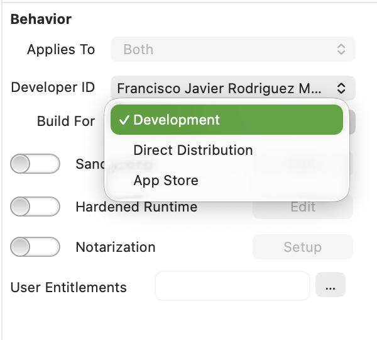The width and height of the screenshot is (377, 340).
Task: Open the Applies To dropdown showing Both
Action: [232, 49]
